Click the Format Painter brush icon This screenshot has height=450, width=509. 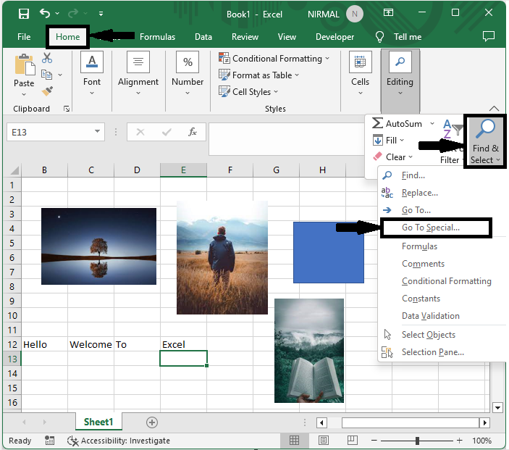tap(47, 91)
